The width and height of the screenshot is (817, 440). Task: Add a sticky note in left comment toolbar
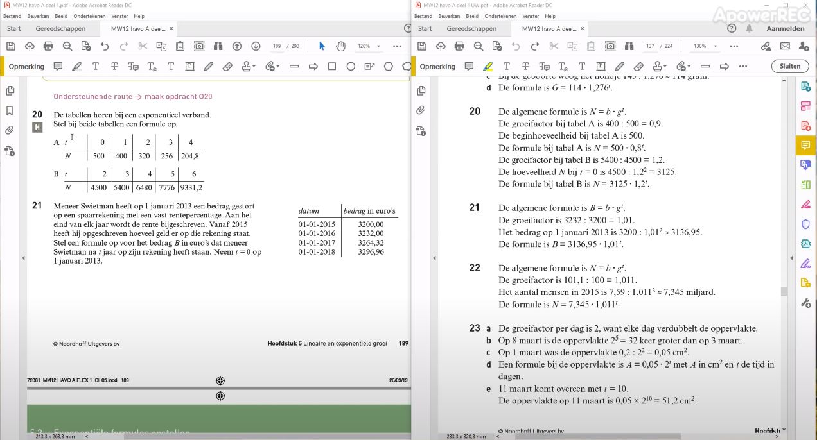click(x=58, y=66)
